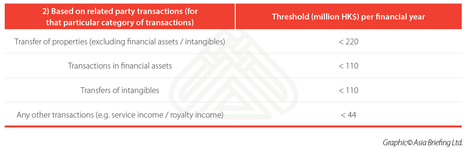
Task: Click the 'Based on related party transactions' header
Action: coord(120,17)
